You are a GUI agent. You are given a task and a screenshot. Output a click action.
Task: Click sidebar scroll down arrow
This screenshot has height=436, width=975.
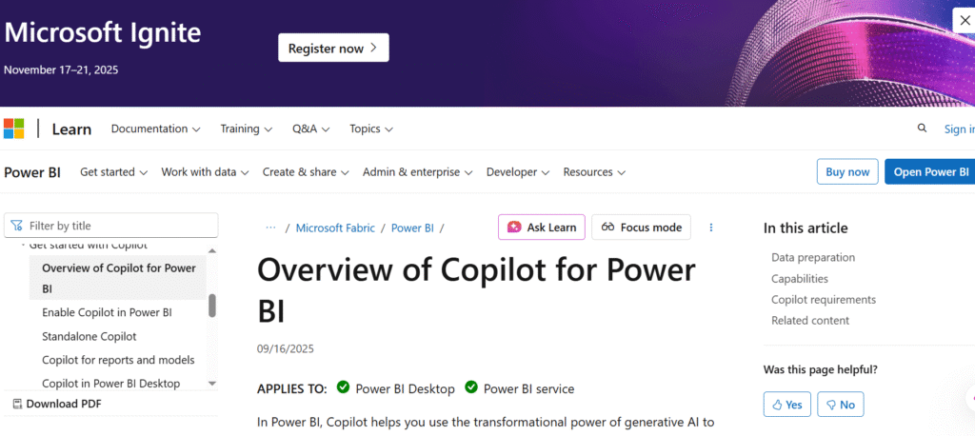tap(212, 383)
